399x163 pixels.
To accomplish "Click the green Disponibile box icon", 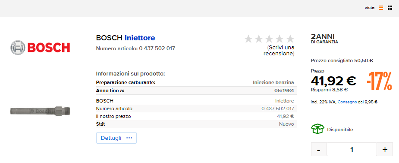I will click(317, 129).
